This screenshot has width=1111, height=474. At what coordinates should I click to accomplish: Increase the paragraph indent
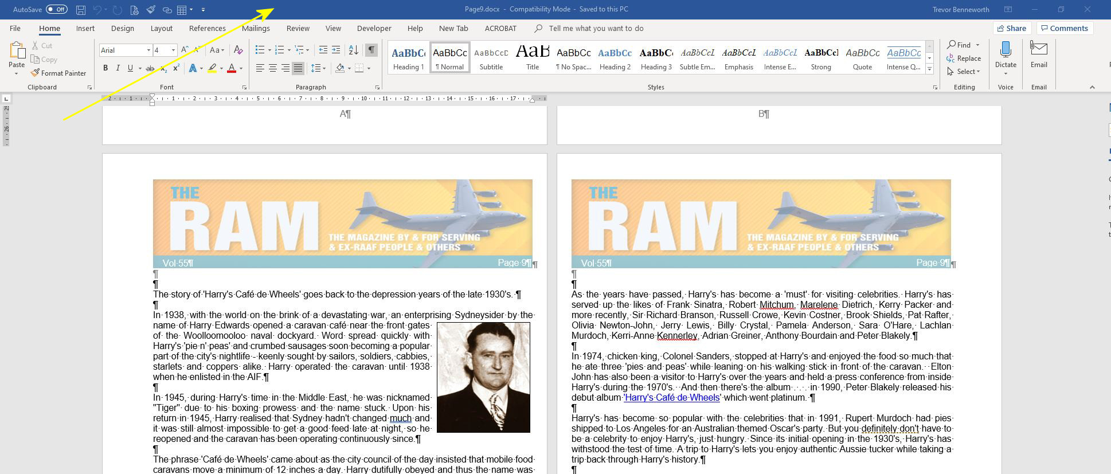click(336, 50)
